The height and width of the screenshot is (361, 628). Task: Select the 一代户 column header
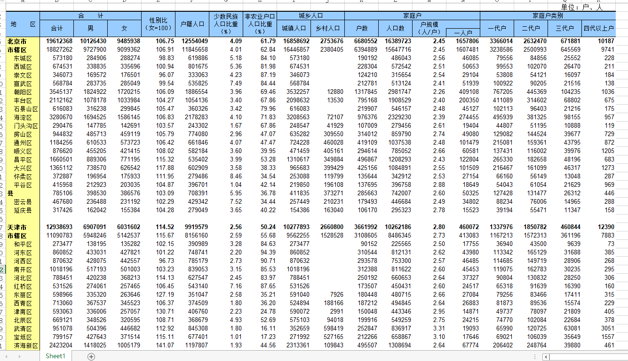pos(497,28)
